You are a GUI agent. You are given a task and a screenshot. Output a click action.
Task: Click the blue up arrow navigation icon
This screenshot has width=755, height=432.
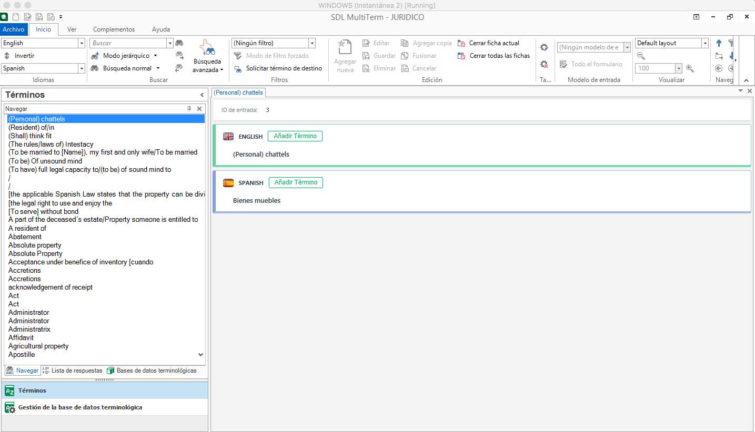[x=719, y=43]
